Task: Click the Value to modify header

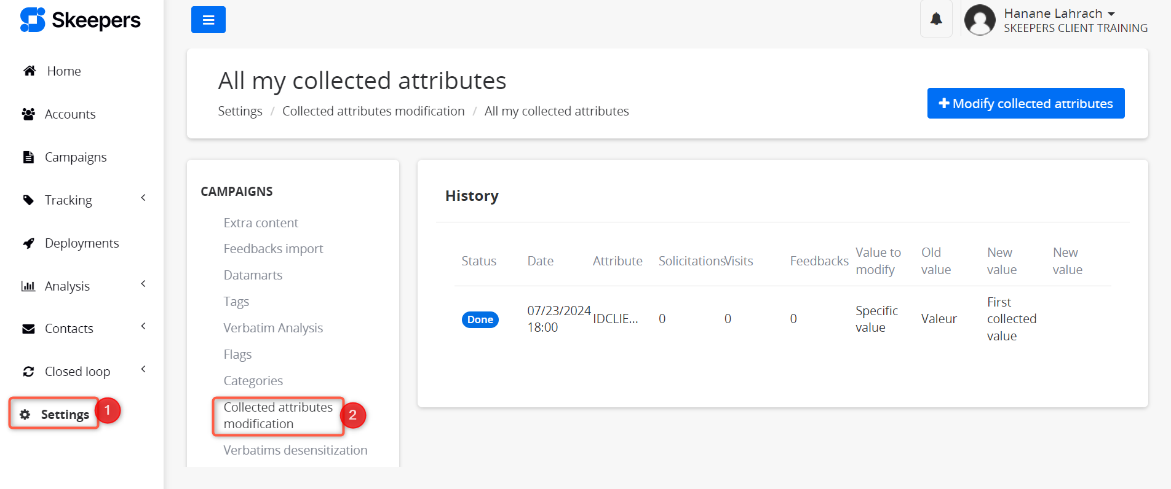Action: pyautogui.click(x=878, y=261)
